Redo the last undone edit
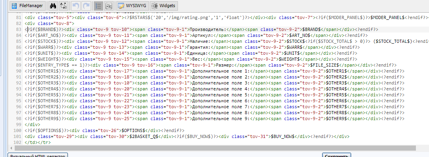 point(86,6)
